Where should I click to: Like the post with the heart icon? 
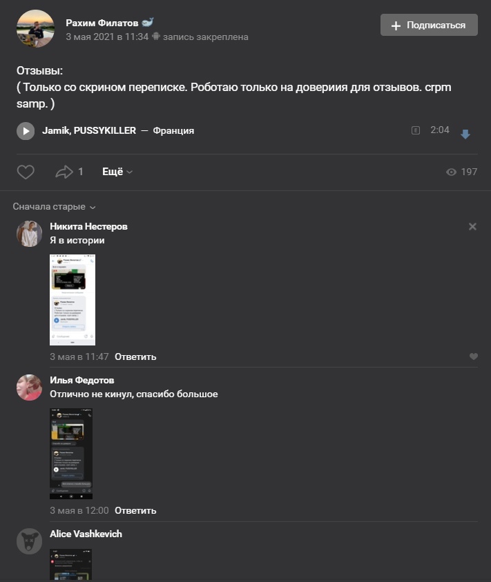pyautogui.click(x=26, y=172)
